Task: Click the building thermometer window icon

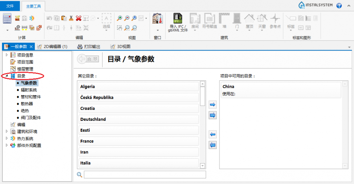Action: (157, 18)
